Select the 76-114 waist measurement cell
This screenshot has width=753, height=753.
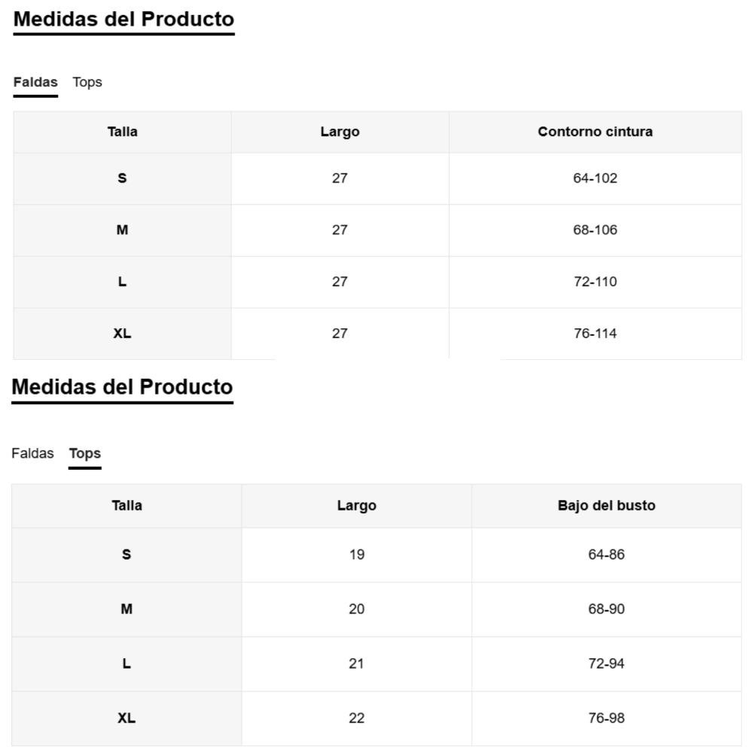595,334
